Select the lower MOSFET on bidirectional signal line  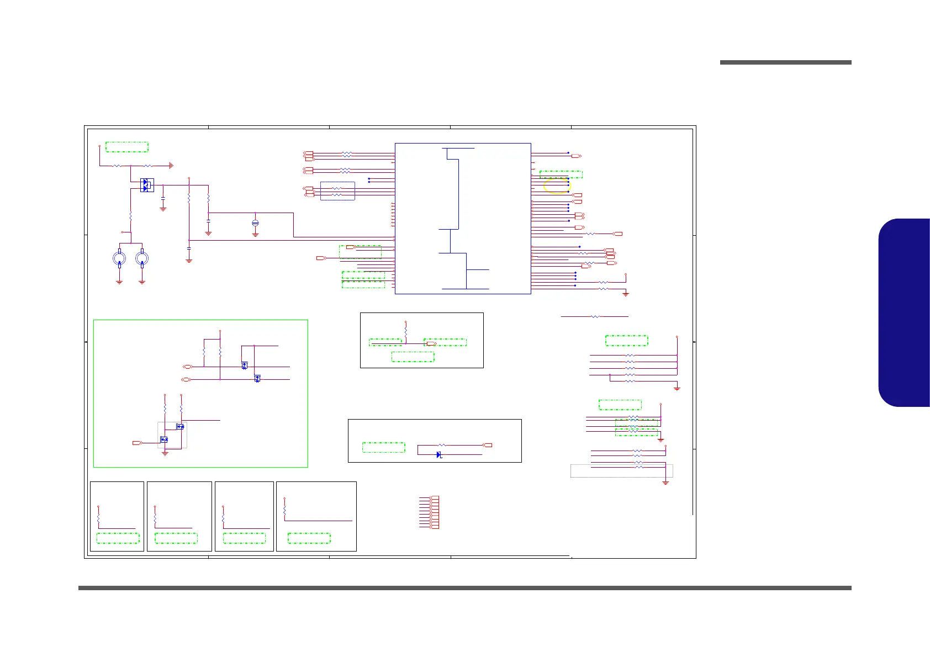coord(257,379)
